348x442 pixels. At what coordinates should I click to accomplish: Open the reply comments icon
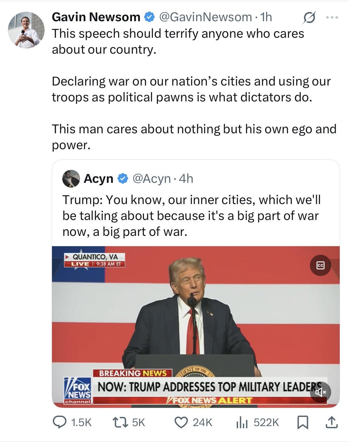[x=59, y=422]
